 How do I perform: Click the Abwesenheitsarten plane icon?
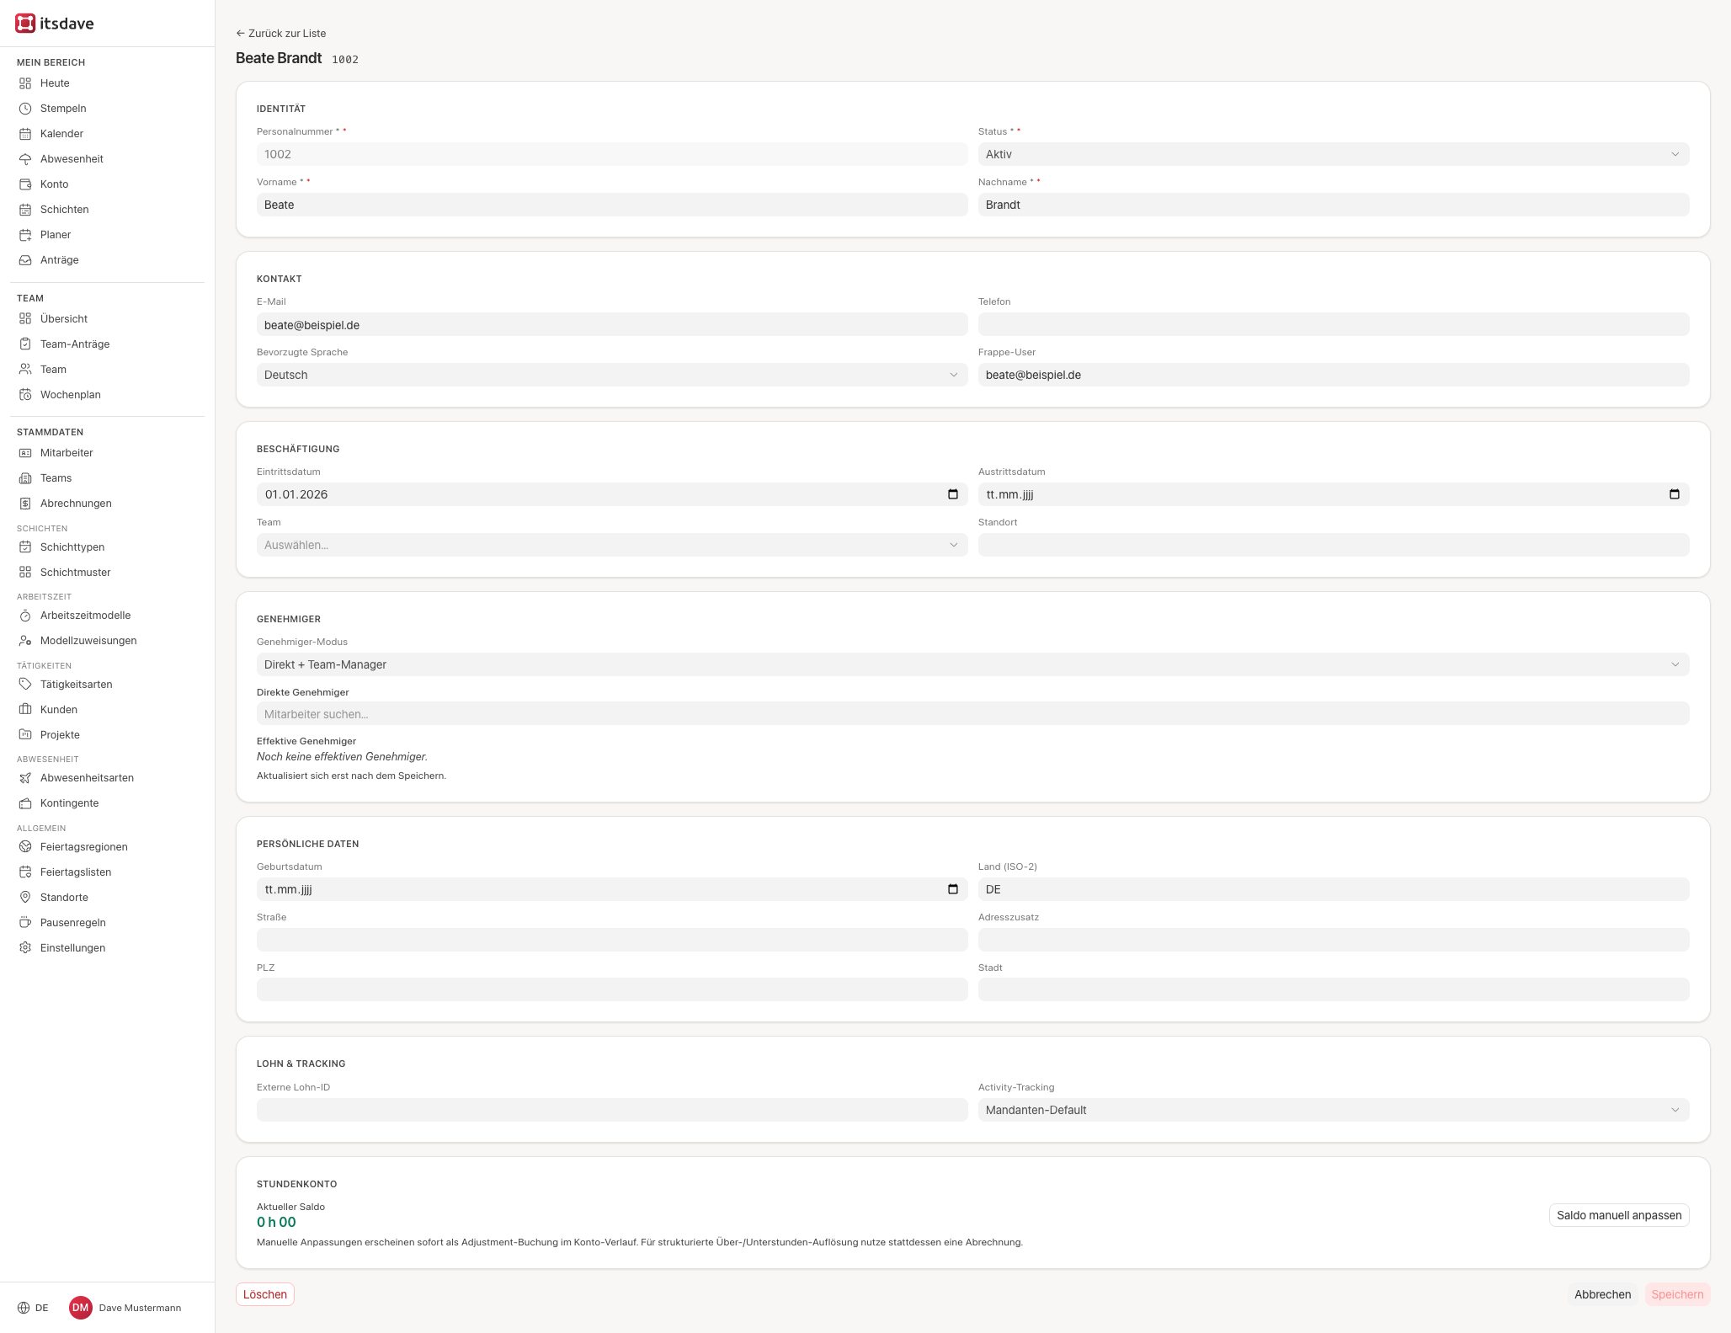[25, 778]
